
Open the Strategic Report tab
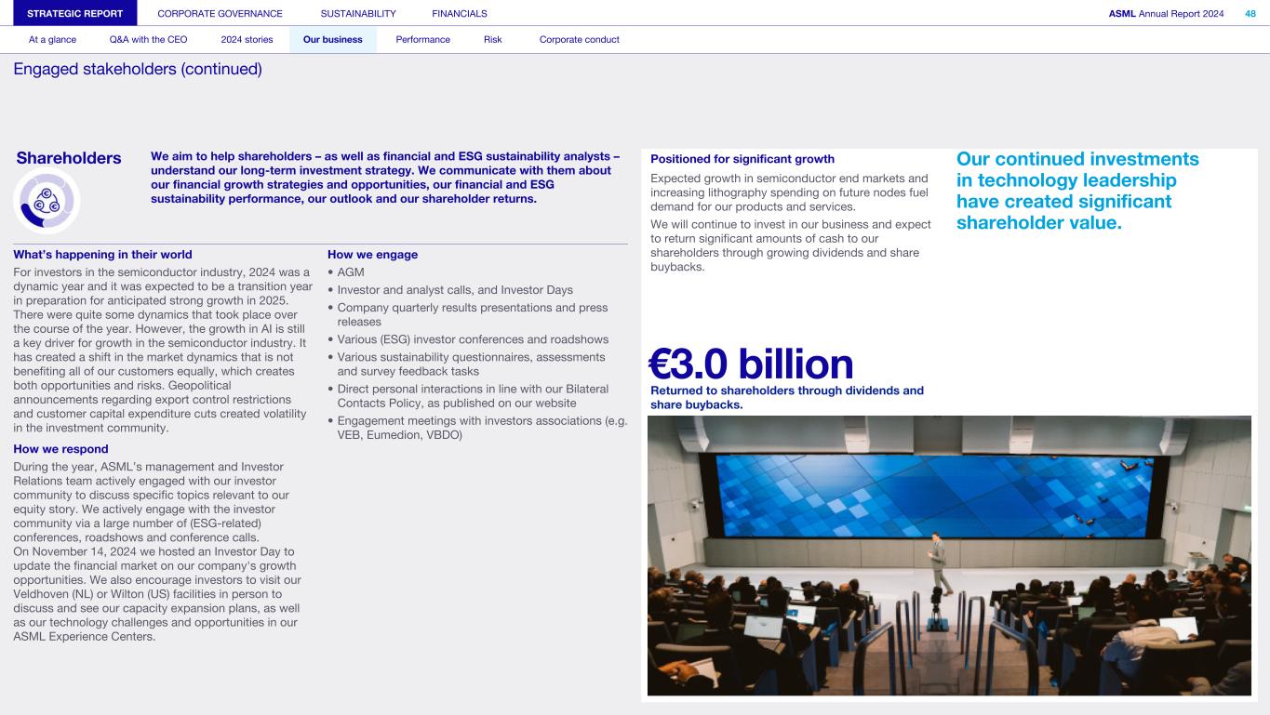click(75, 13)
